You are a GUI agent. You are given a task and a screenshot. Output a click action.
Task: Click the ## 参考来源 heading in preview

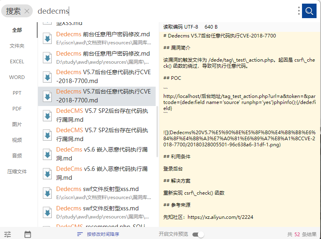pyautogui.click(x=177, y=205)
